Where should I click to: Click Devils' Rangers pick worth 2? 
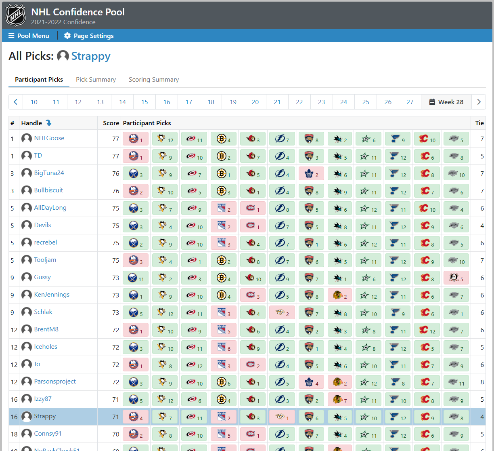point(223,226)
